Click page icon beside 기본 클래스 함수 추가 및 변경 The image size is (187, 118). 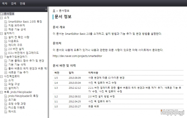pos(6,61)
